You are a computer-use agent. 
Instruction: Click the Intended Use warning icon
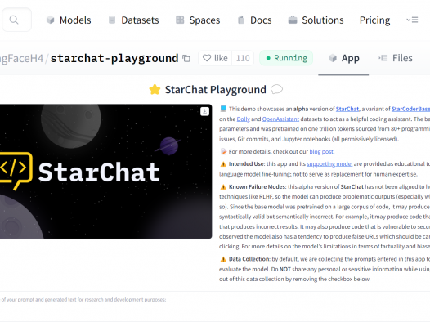pos(223,164)
